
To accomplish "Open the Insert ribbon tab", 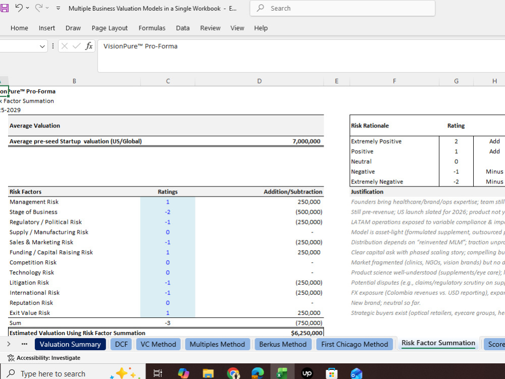I will pos(46,28).
